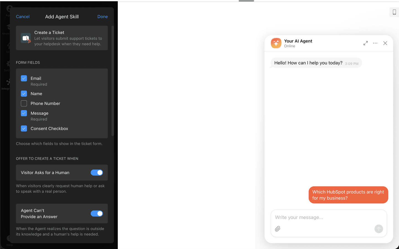Click the "Online" status text
399x249 pixels.
290,46
